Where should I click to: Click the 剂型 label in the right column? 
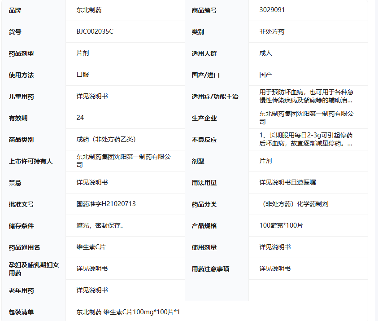click(198, 161)
